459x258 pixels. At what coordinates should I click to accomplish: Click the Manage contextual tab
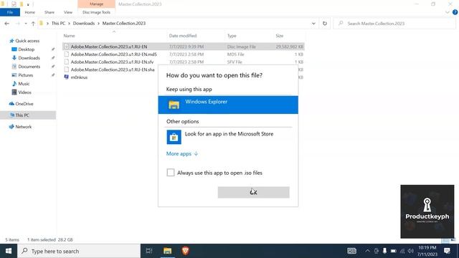[x=96, y=4]
